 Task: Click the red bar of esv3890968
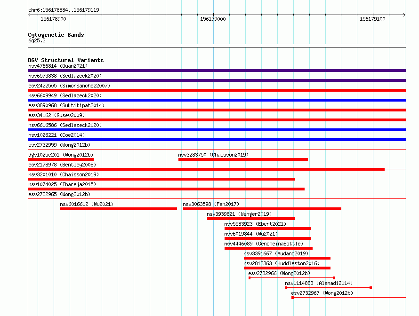coord(217,110)
